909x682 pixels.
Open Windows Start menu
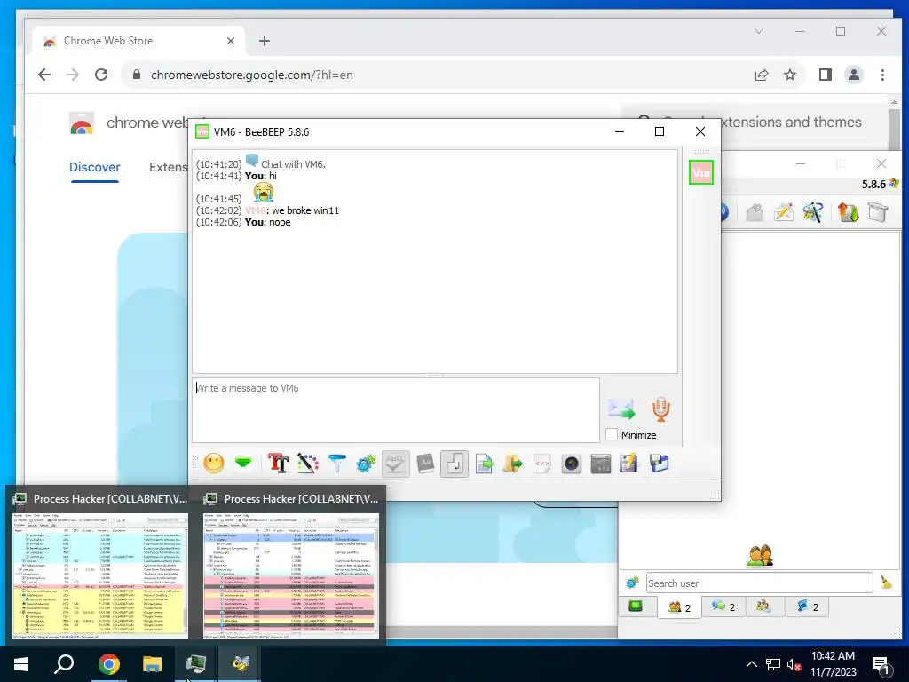click(21, 664)
